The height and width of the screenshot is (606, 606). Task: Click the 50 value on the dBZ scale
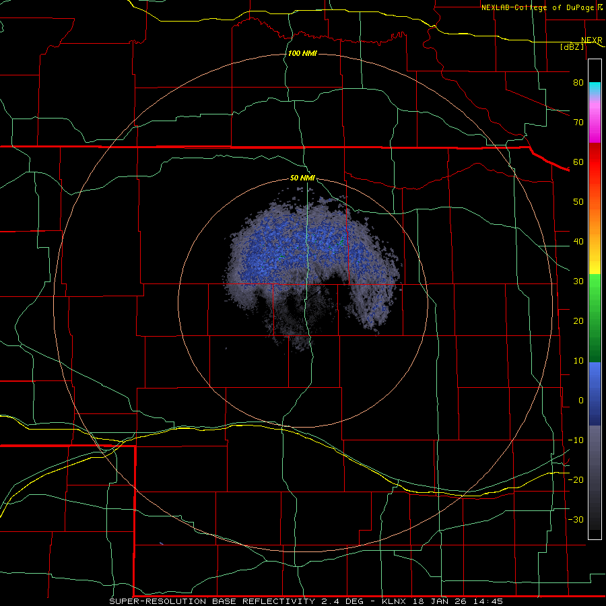click(x=578, y=202)
